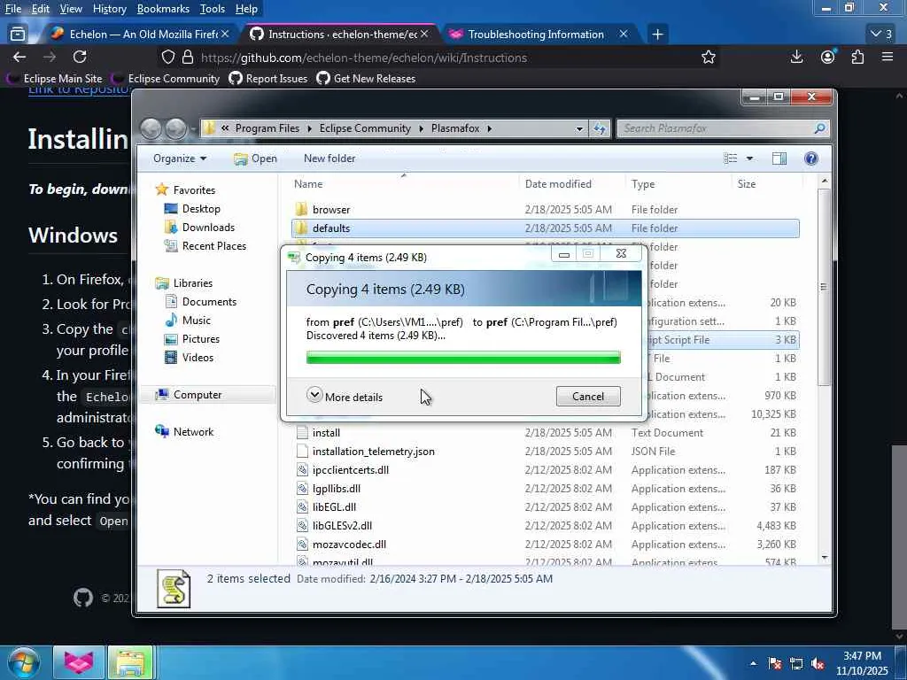Viewport: 907px width, 680px height.
Task: Open the view options dropdown arrow
Action: (x=749, y=158)
